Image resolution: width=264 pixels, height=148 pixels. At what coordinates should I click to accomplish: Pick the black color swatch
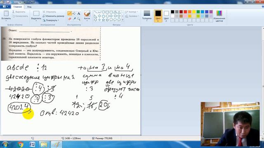(172, 12)
